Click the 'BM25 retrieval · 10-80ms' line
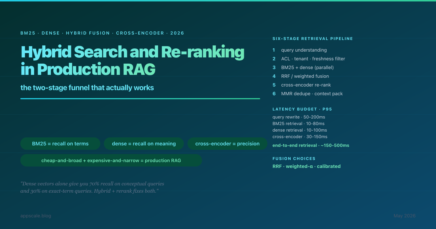 pyautogui.click(x=298, y=124)
